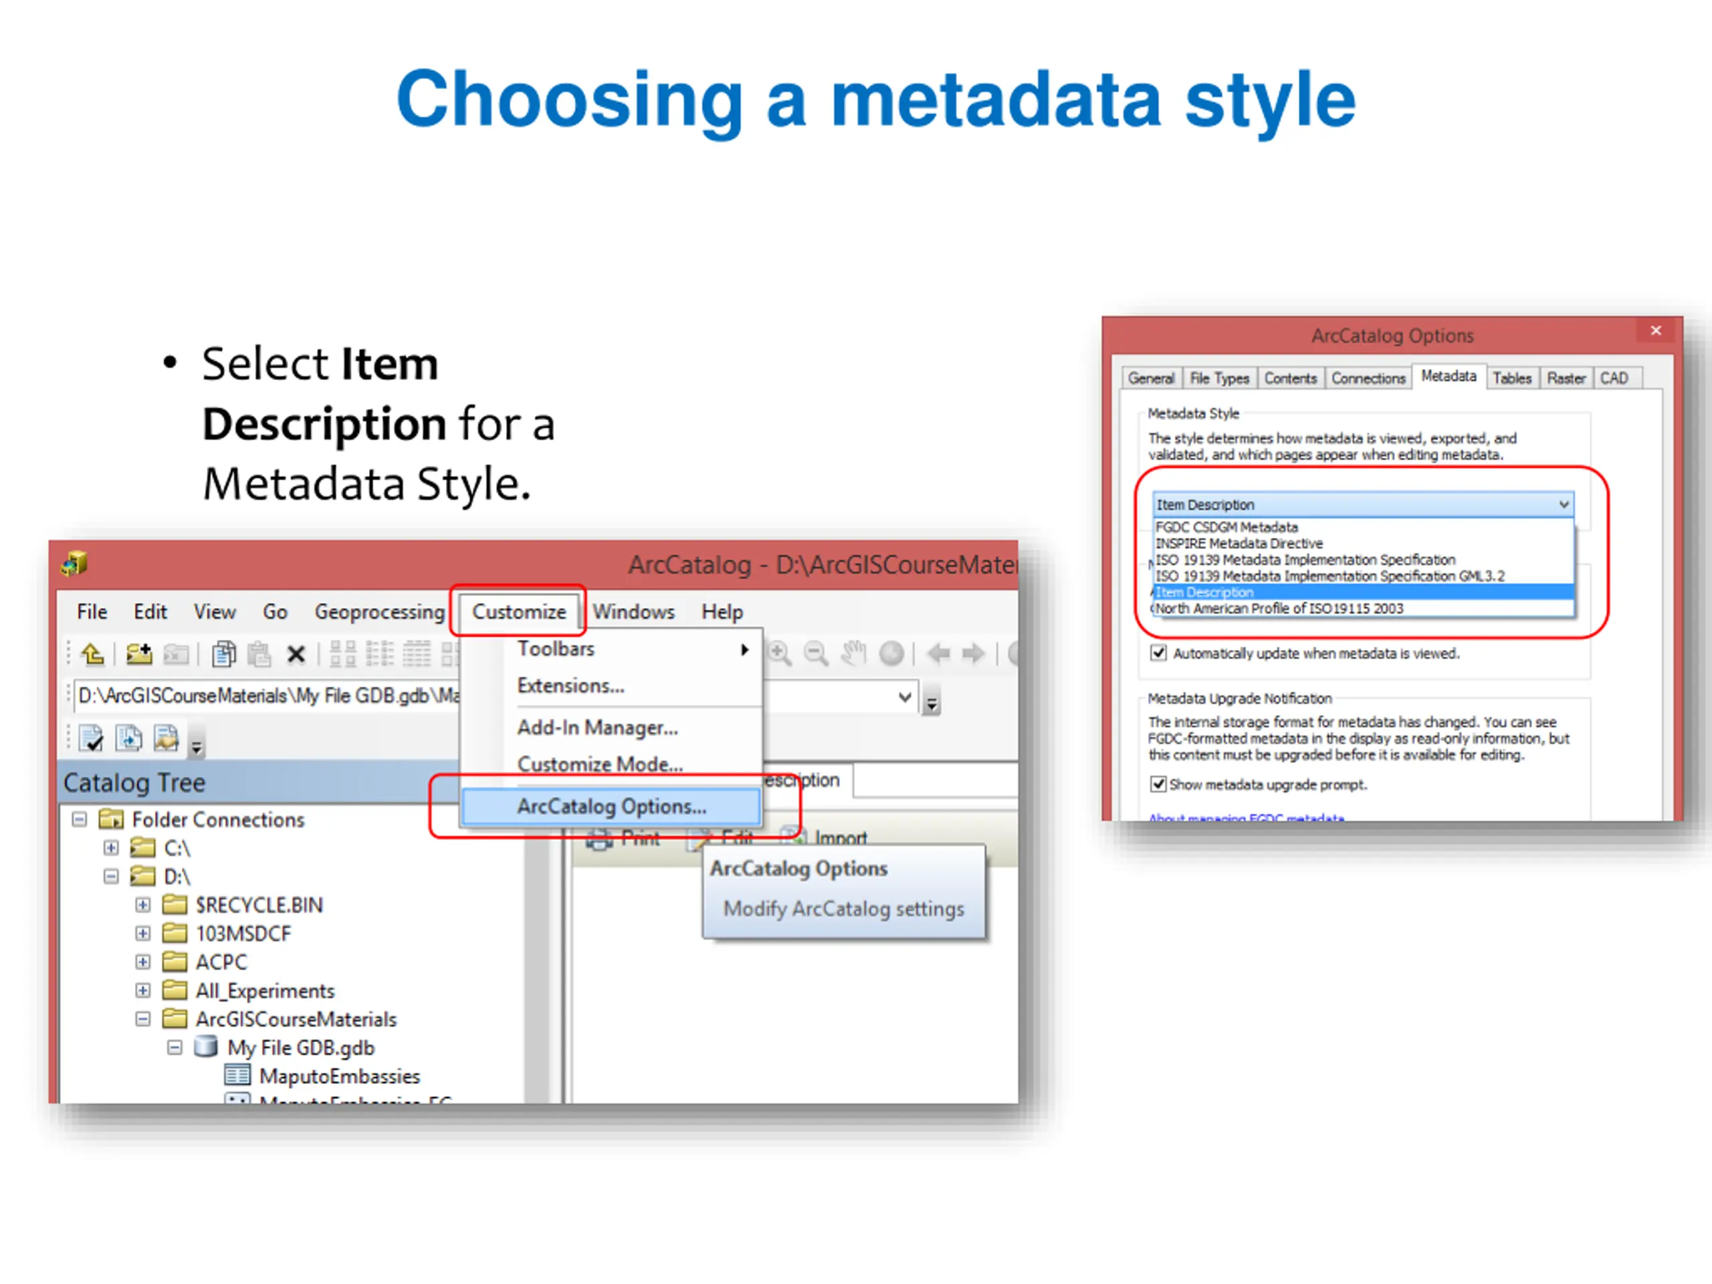This screenshot has height=1284, width=1712.
Task: Open the View menu
Action: (x=215, y=611)
